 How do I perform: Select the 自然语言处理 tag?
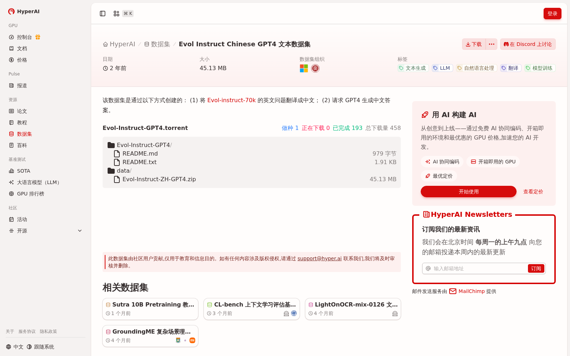476,68
